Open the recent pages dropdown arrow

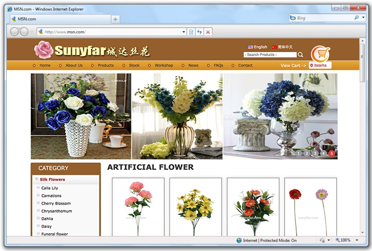[32, 32]
